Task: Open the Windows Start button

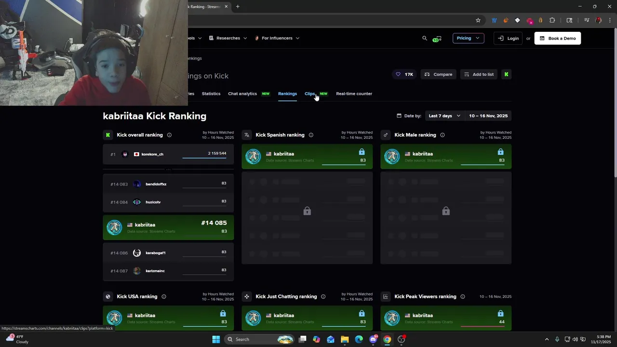Action: [216, 339]
